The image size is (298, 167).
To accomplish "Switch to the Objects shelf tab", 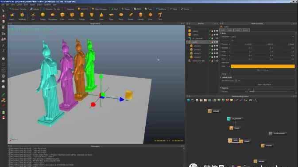I will tap(82, 9).
